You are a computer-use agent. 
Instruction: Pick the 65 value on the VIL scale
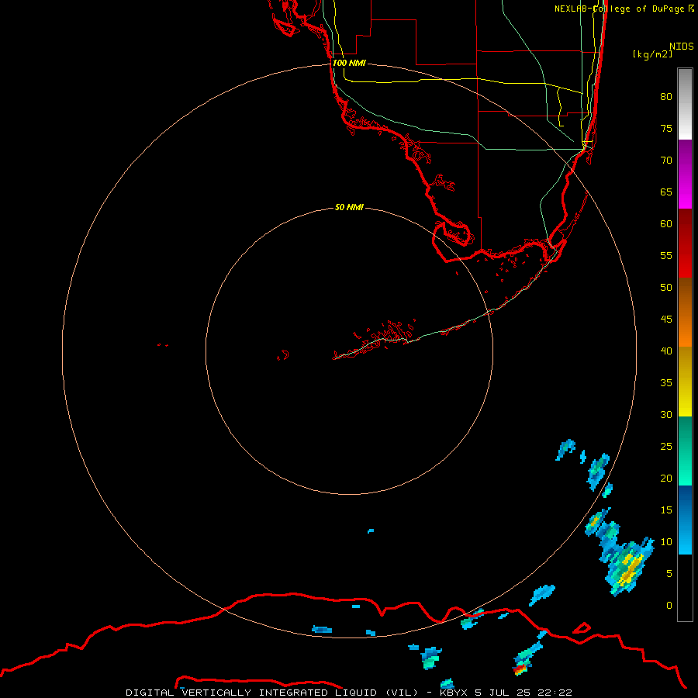(666, 192)
